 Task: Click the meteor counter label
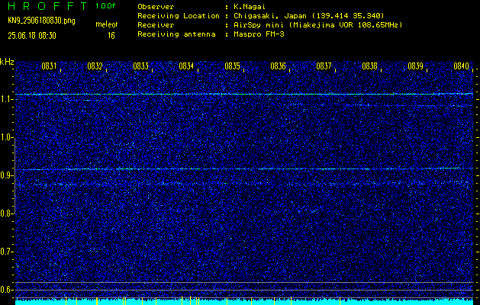(x=107, y=24)
